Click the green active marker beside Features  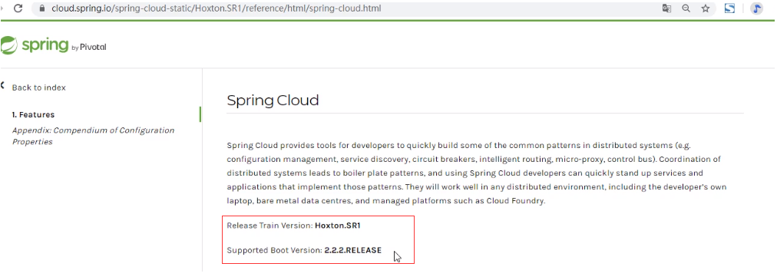pos(200,114)
